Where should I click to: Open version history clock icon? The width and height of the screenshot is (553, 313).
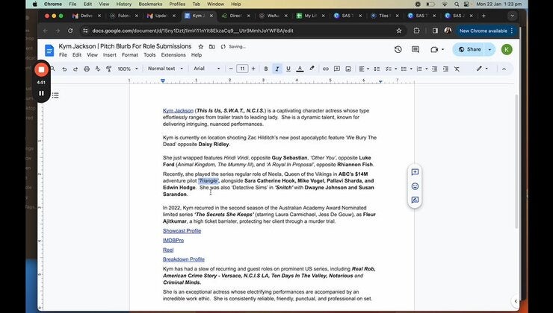pos(398,50)
